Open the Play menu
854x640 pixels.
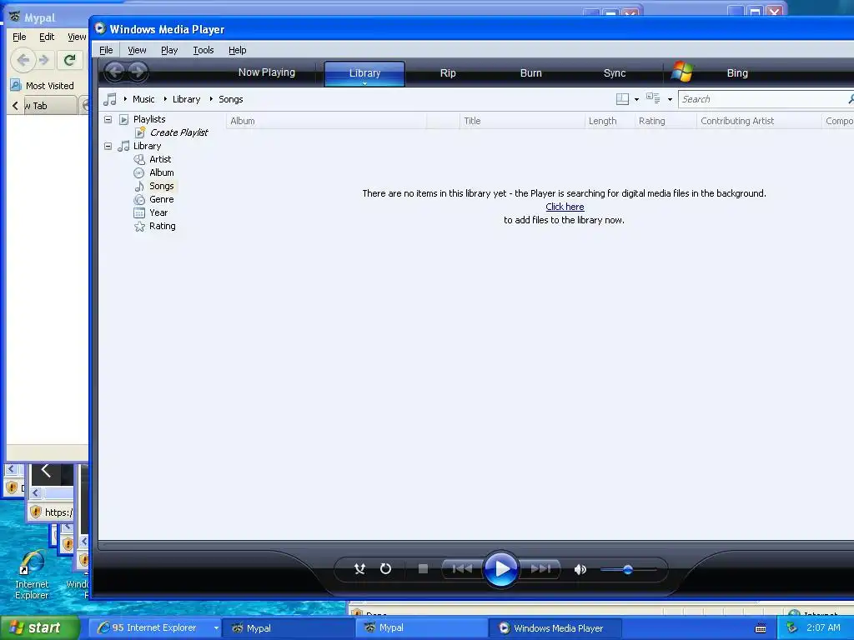[x=168, y=50]
